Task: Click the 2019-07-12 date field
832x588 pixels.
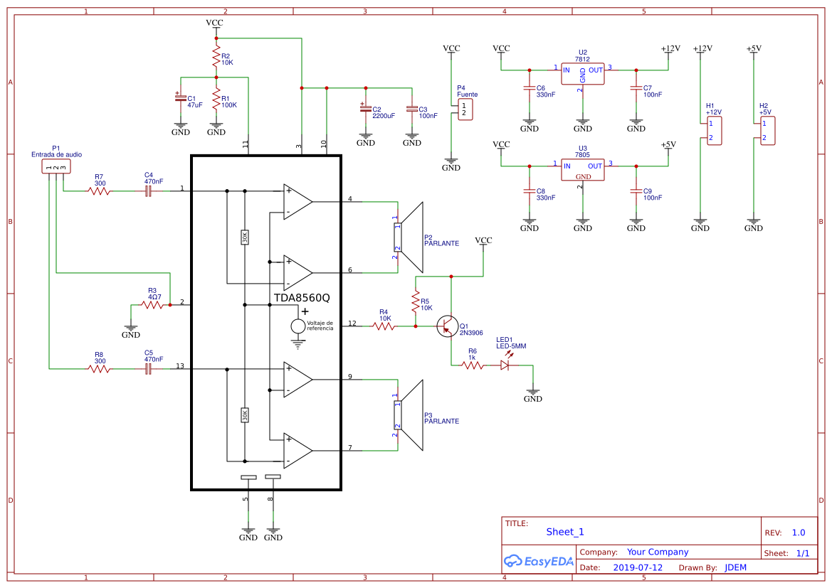Action: [x=638, y=567]
